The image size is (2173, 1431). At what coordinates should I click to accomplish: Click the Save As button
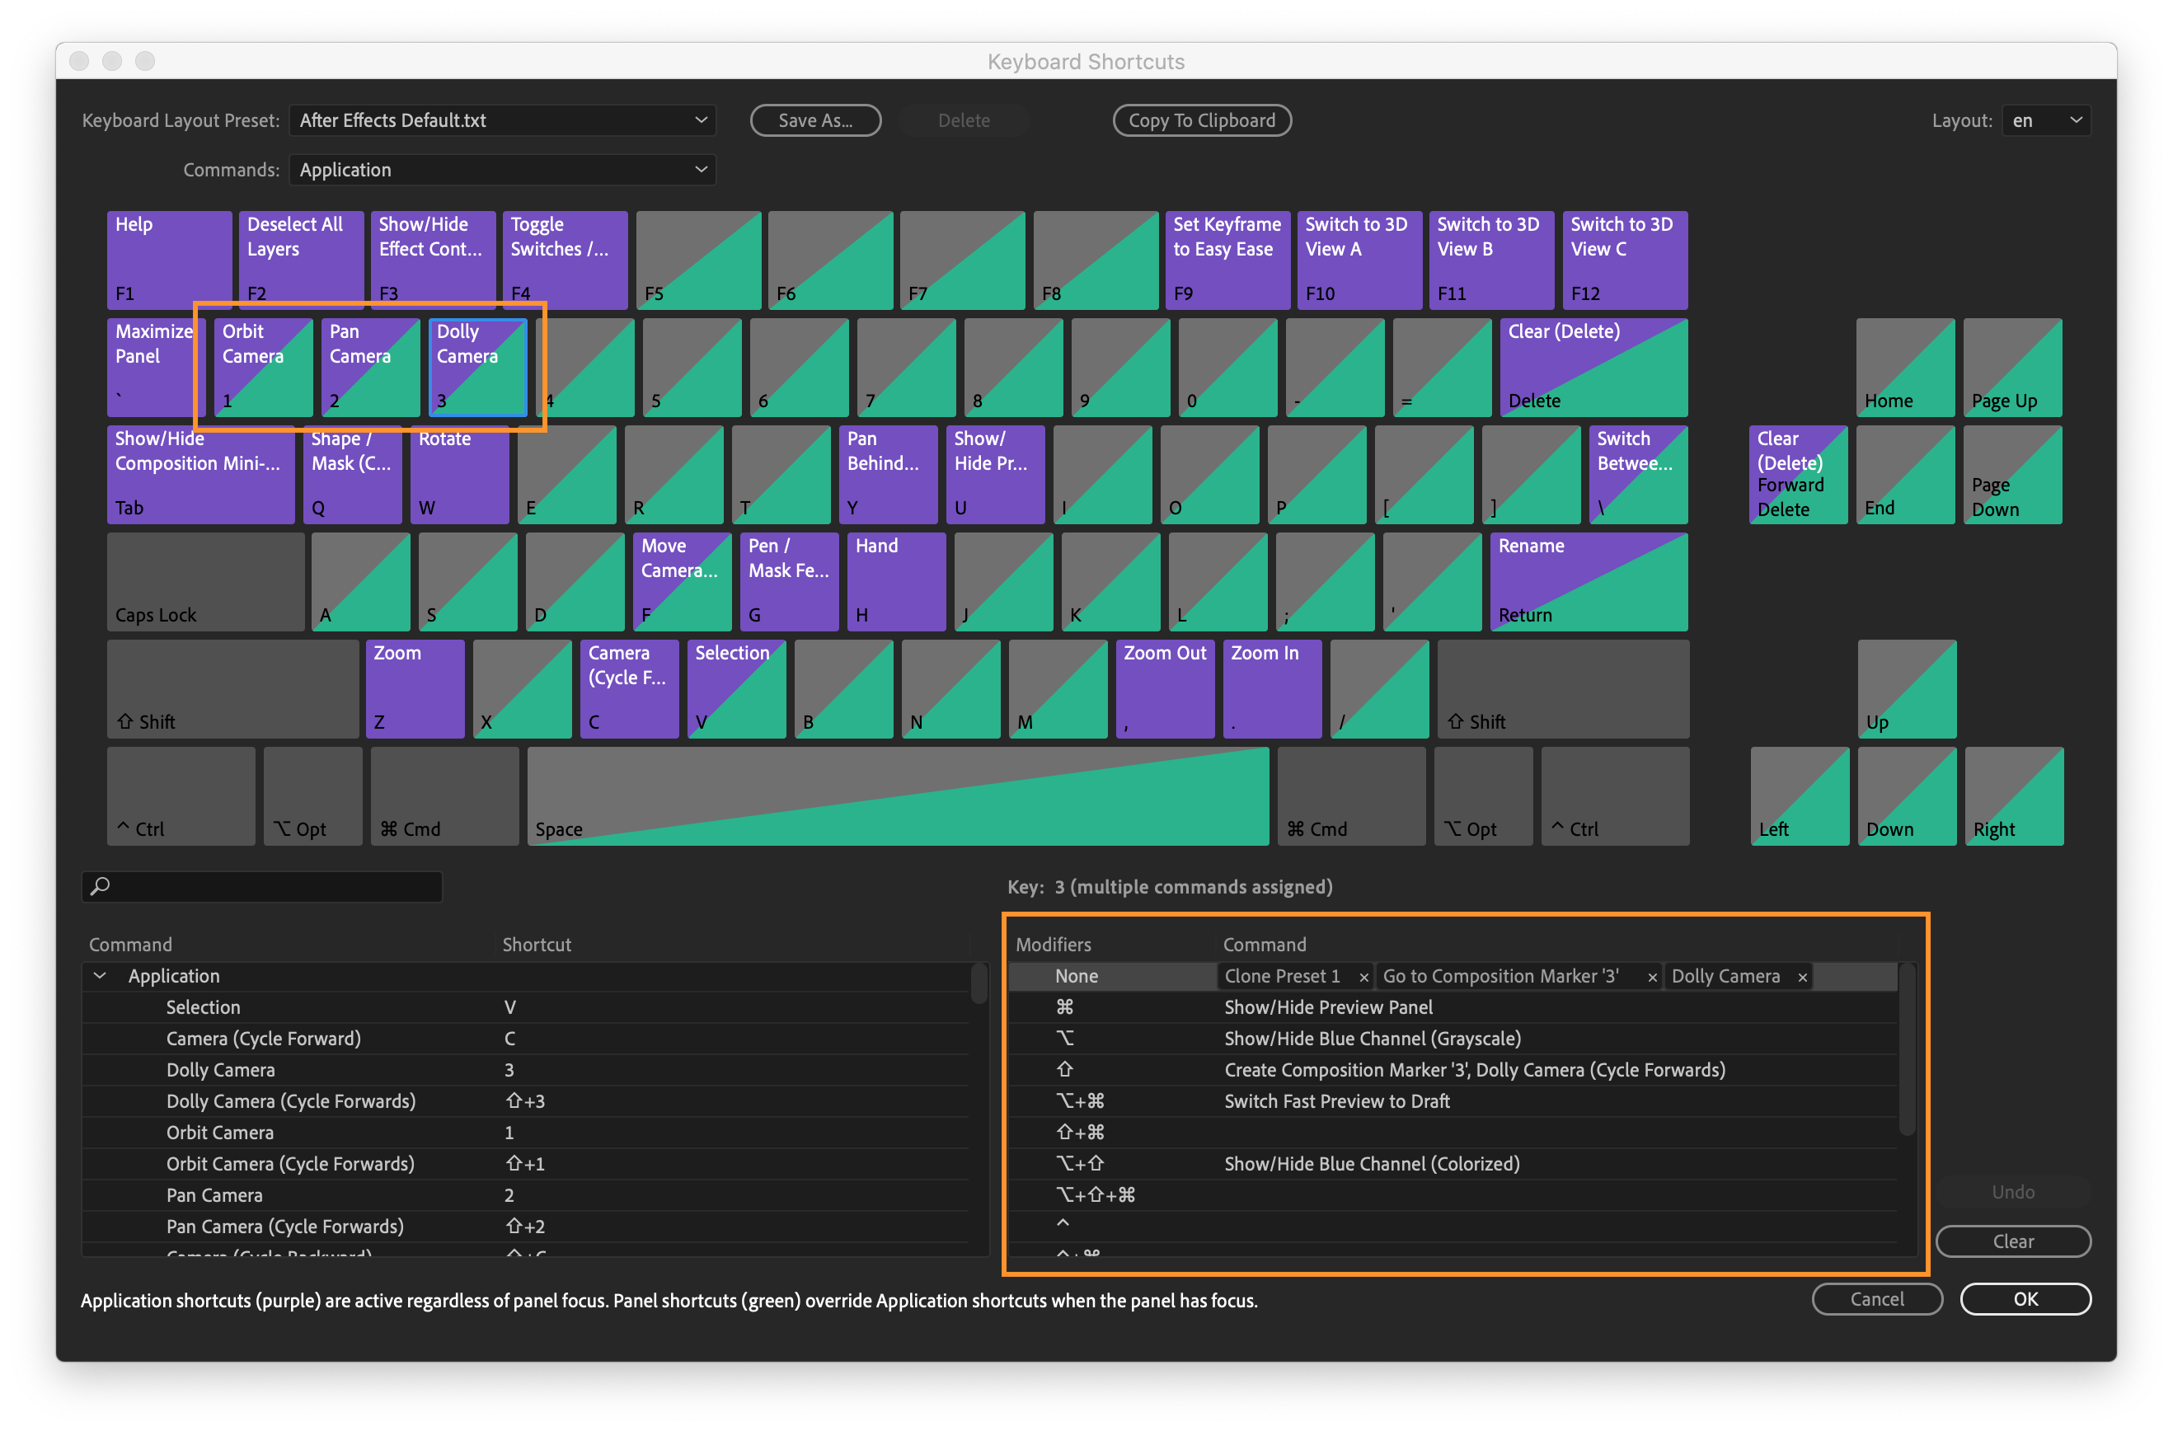(x=814, y=120)
